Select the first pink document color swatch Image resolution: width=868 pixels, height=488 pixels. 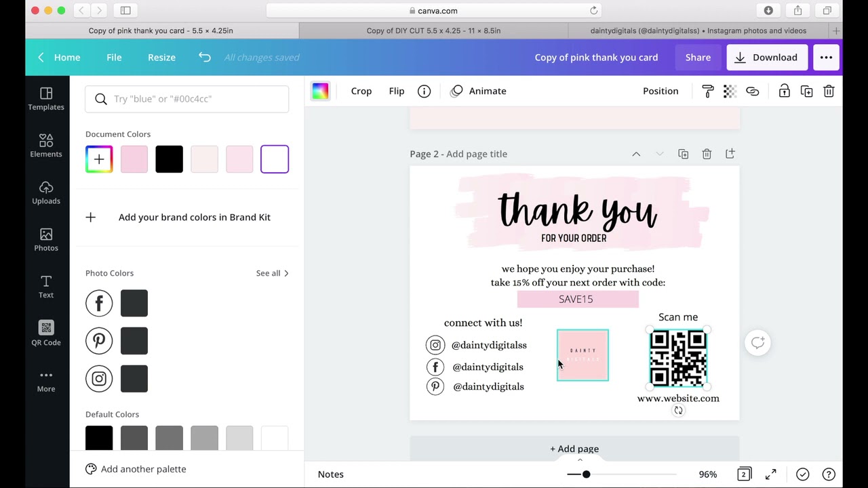click(x=134, y=159)
